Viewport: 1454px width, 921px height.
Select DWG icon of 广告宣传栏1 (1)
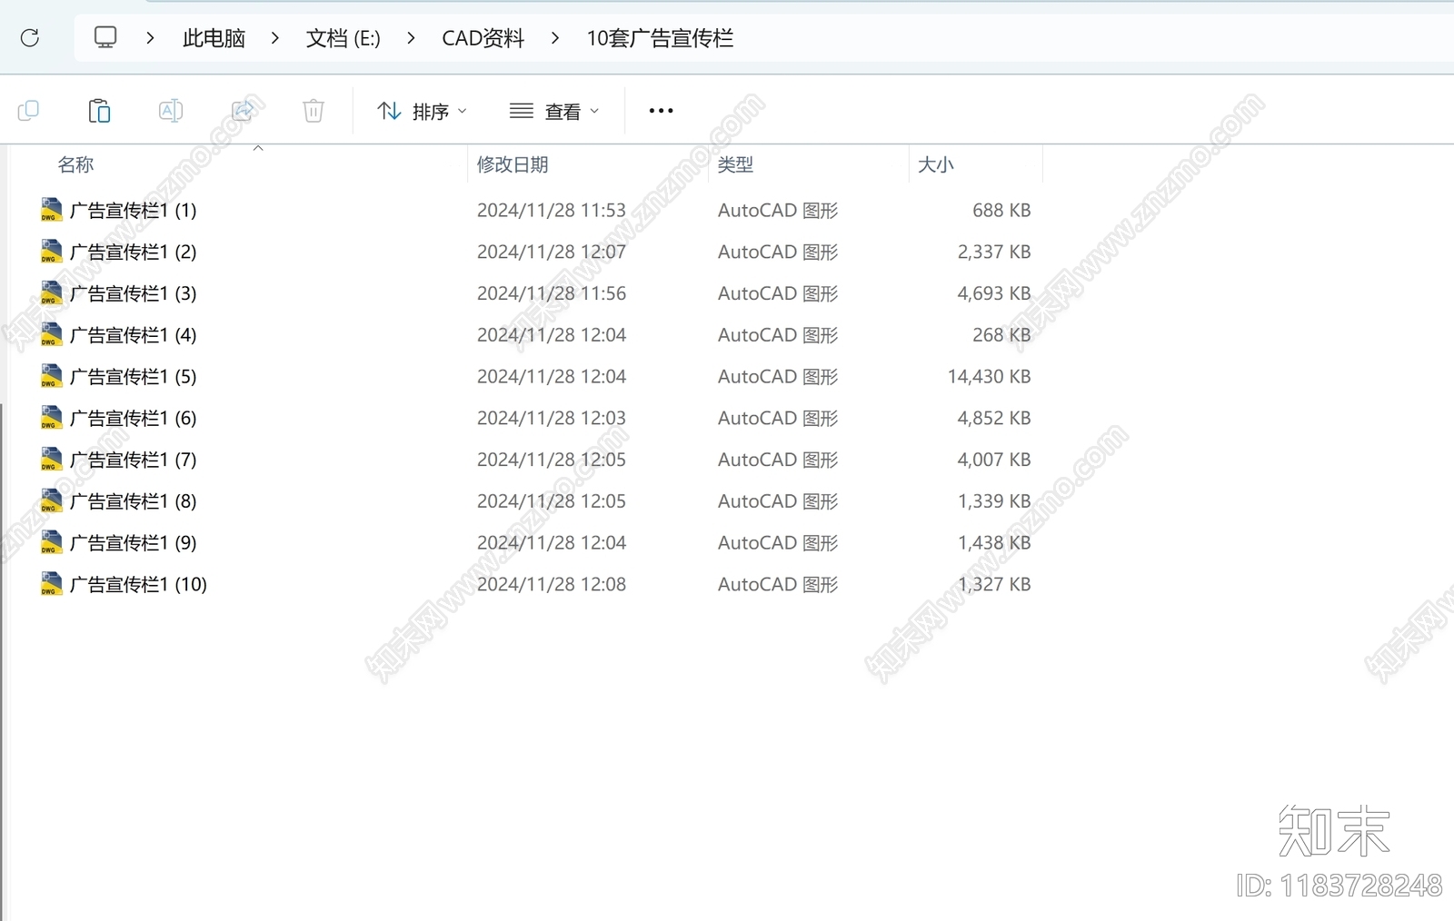[51, 210]
